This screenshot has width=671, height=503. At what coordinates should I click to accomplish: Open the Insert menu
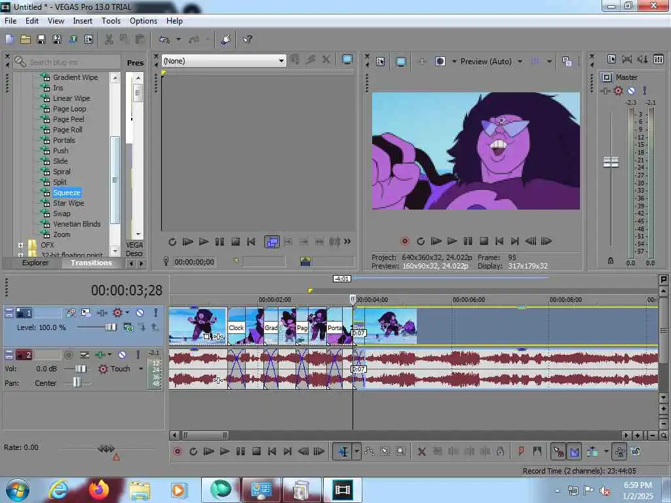click(83, 21)
